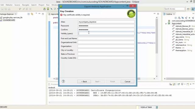Click the red error icon in dialog
The image size is (195, 109).
[x=62, y=15]
